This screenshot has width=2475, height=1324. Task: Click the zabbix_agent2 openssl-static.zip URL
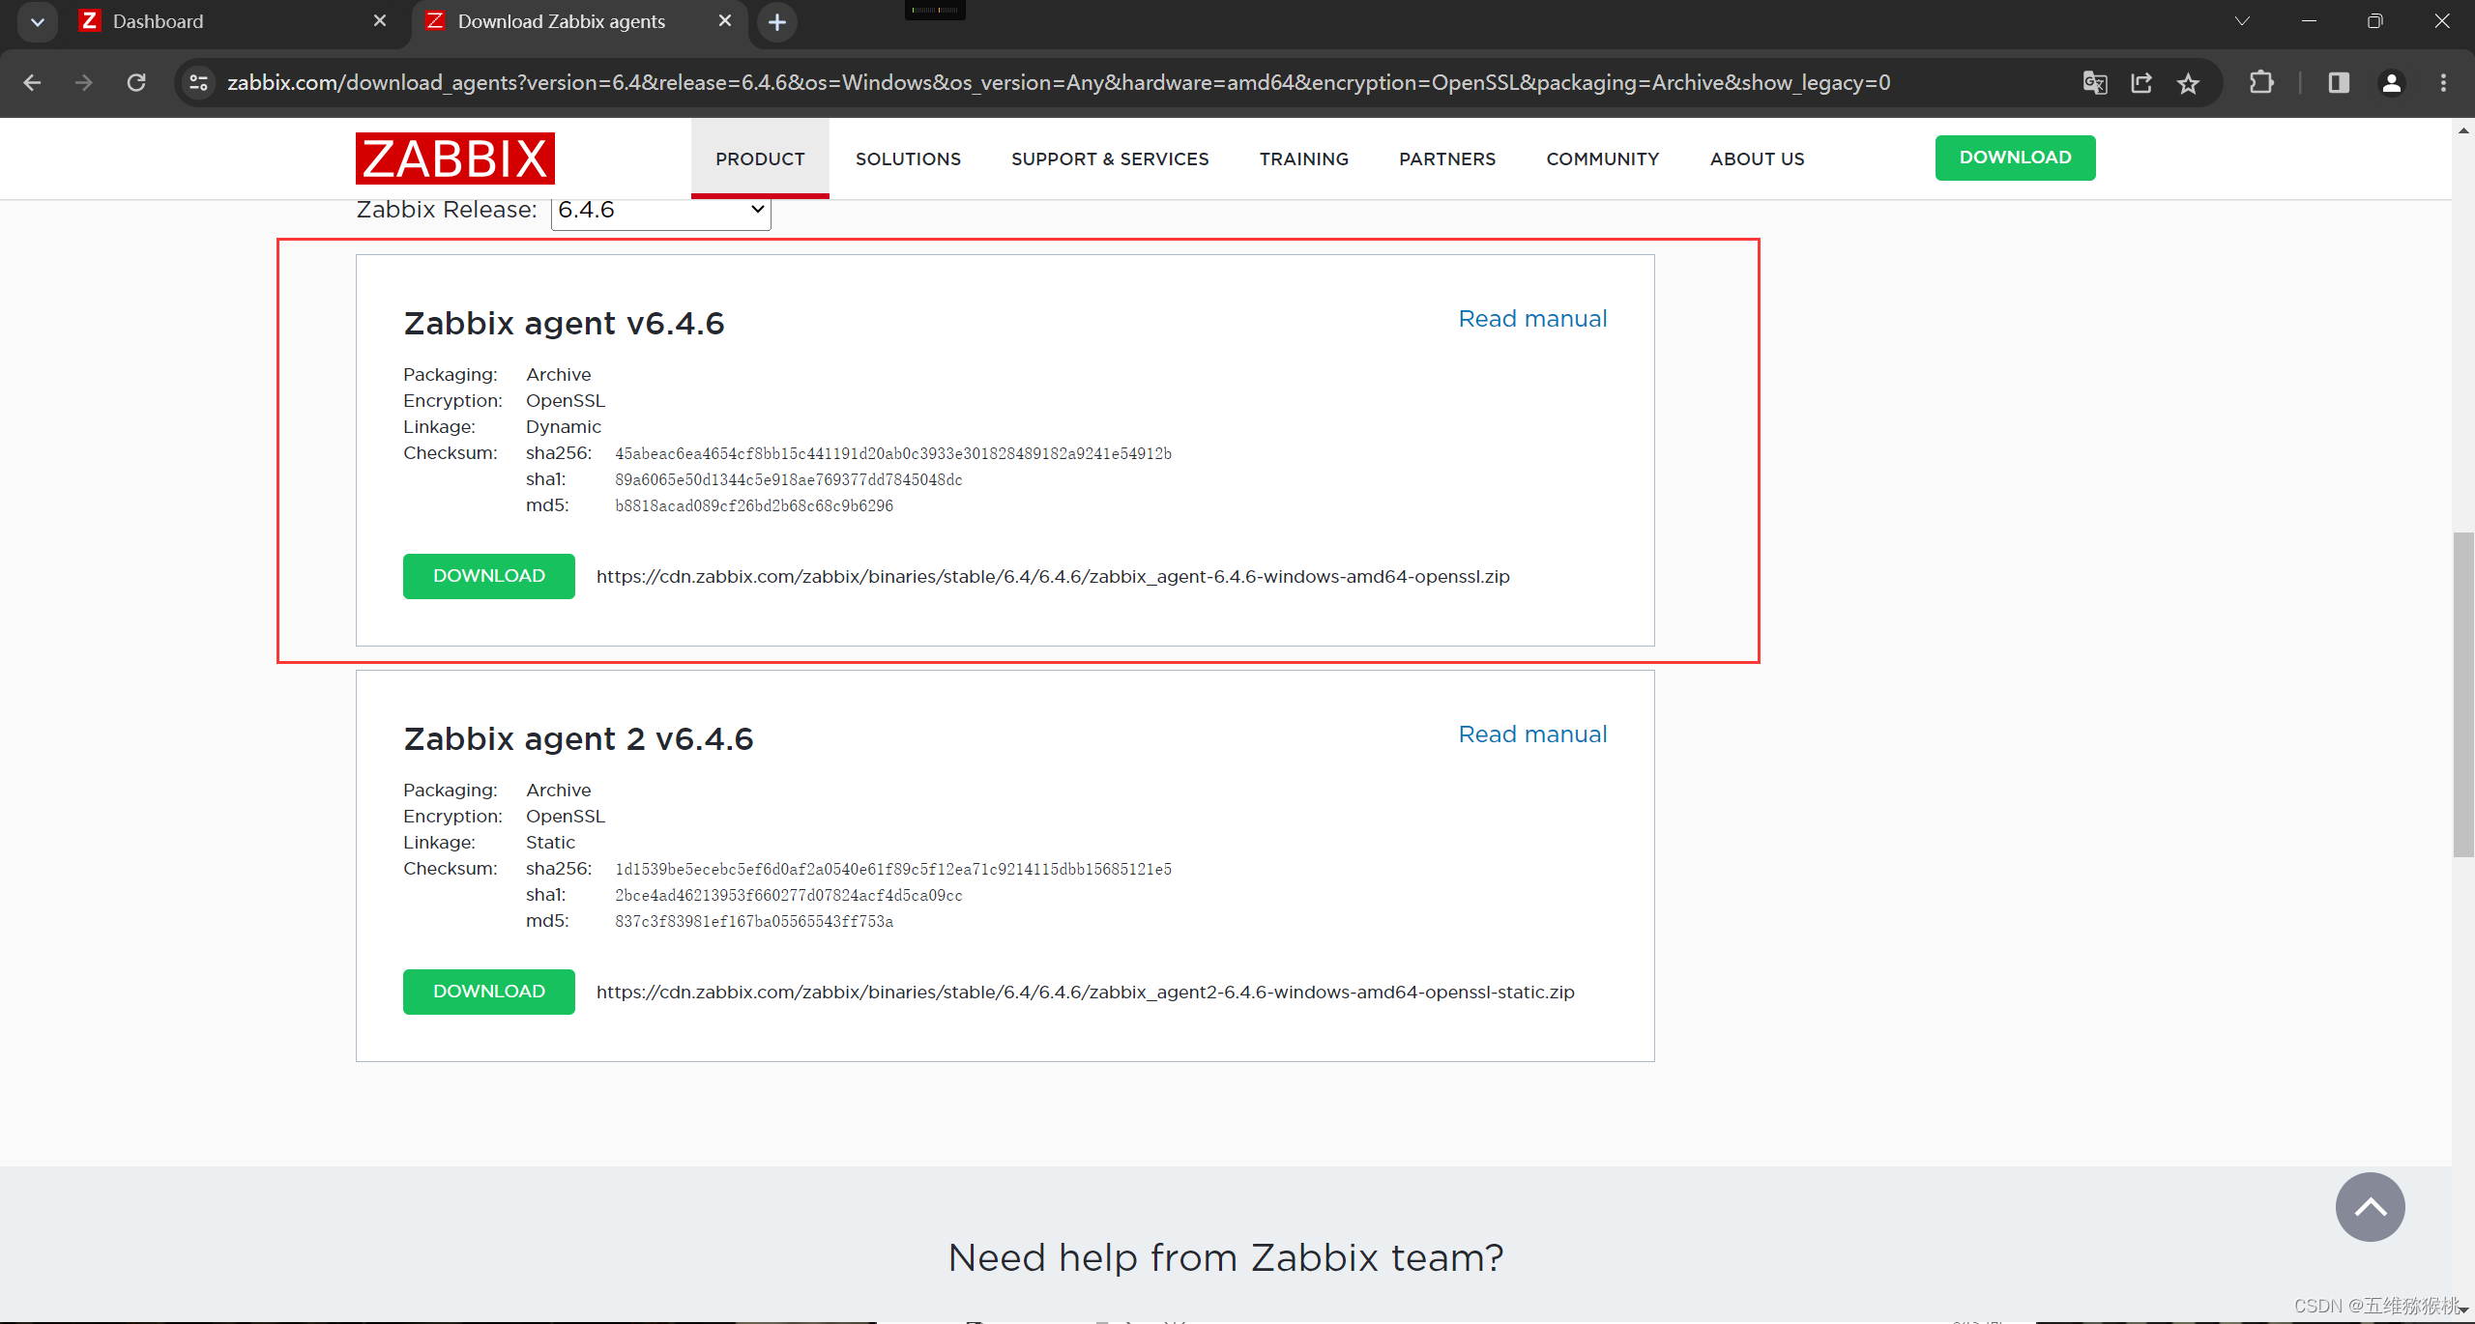click(1085, 993)
